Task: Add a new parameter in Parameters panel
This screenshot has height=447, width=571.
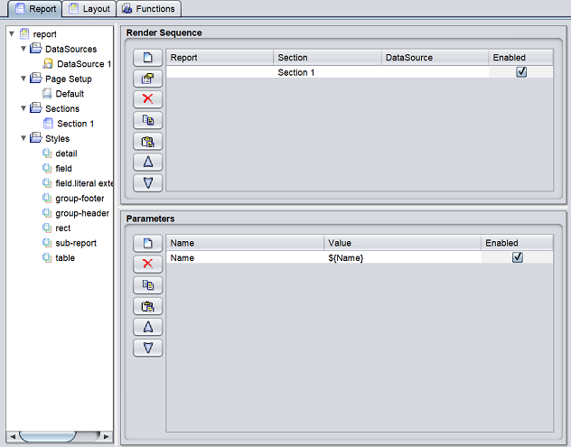Action: coord(147,243)
